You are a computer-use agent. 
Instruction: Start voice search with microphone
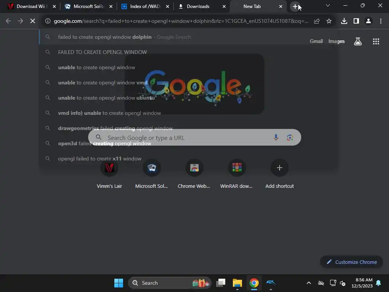tap(276, 137)
